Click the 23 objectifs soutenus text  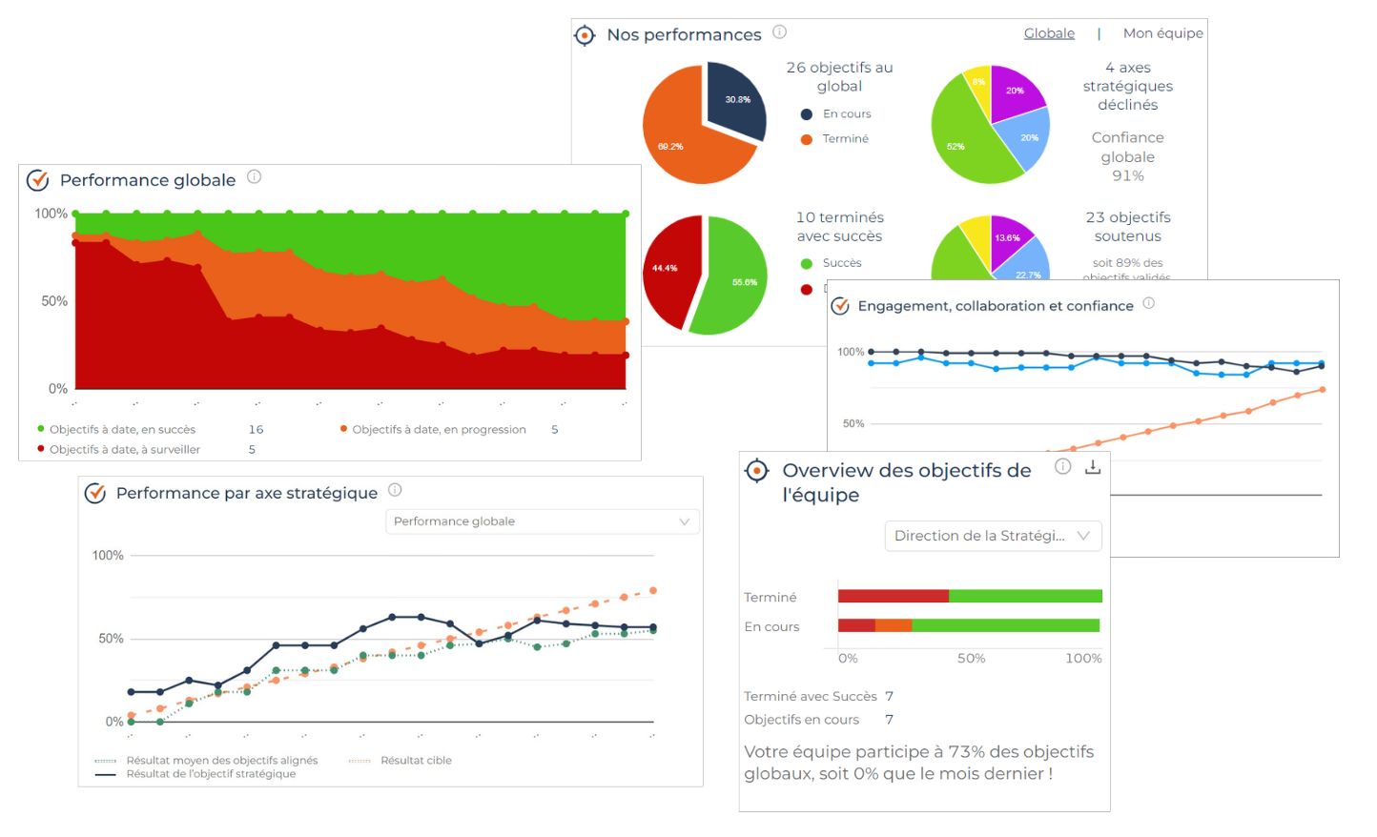[x=1127, y=227]
